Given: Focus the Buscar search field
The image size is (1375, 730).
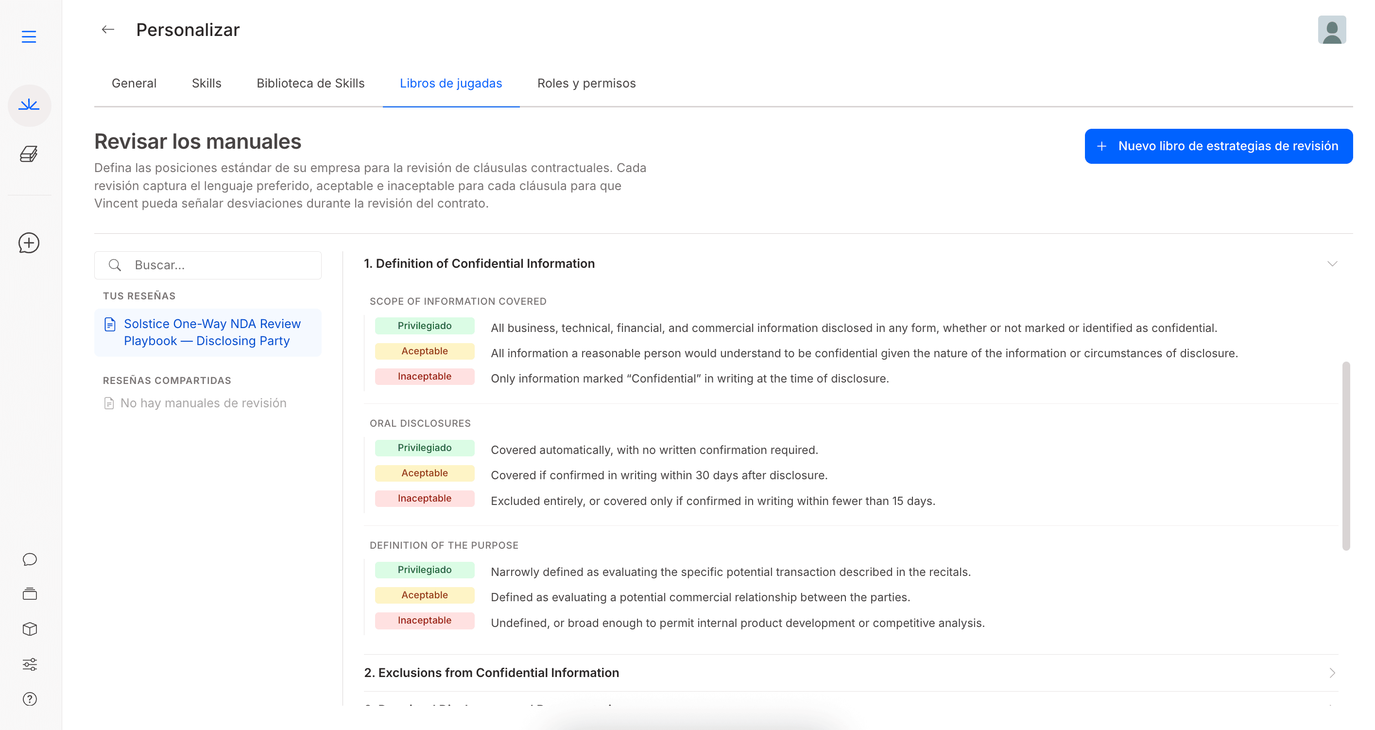Looking at the screenshot, I should point(208,265).
